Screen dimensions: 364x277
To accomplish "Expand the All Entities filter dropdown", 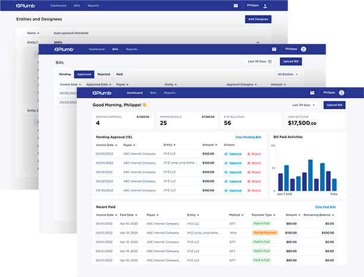I will tap(289, 74).
